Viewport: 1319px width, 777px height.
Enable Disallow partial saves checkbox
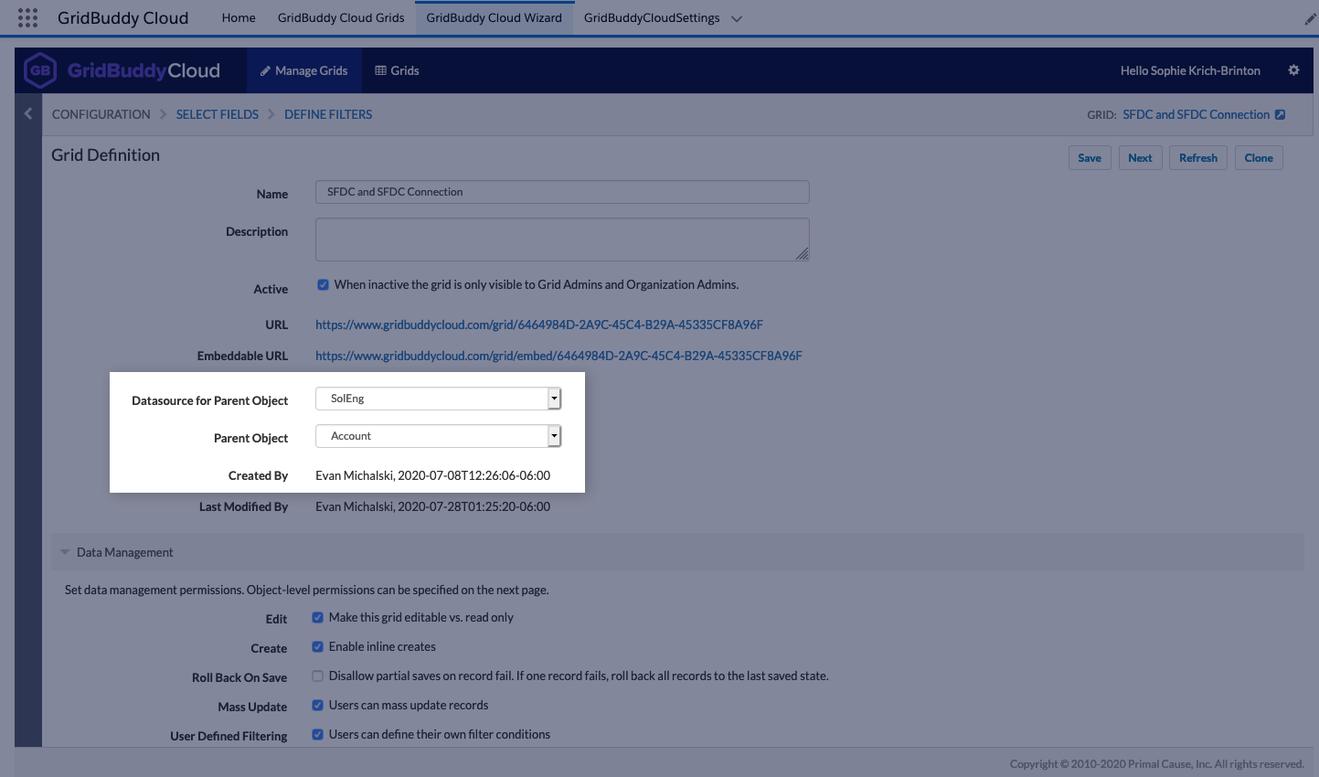(317, 676)
